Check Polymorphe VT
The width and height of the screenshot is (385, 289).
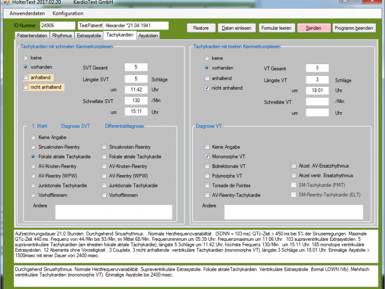click(207, 176)
